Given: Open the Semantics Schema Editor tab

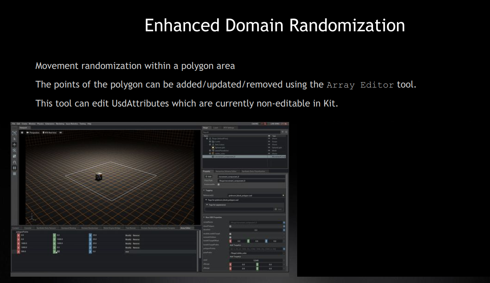Looking at the screenshot, I should 227,171.
